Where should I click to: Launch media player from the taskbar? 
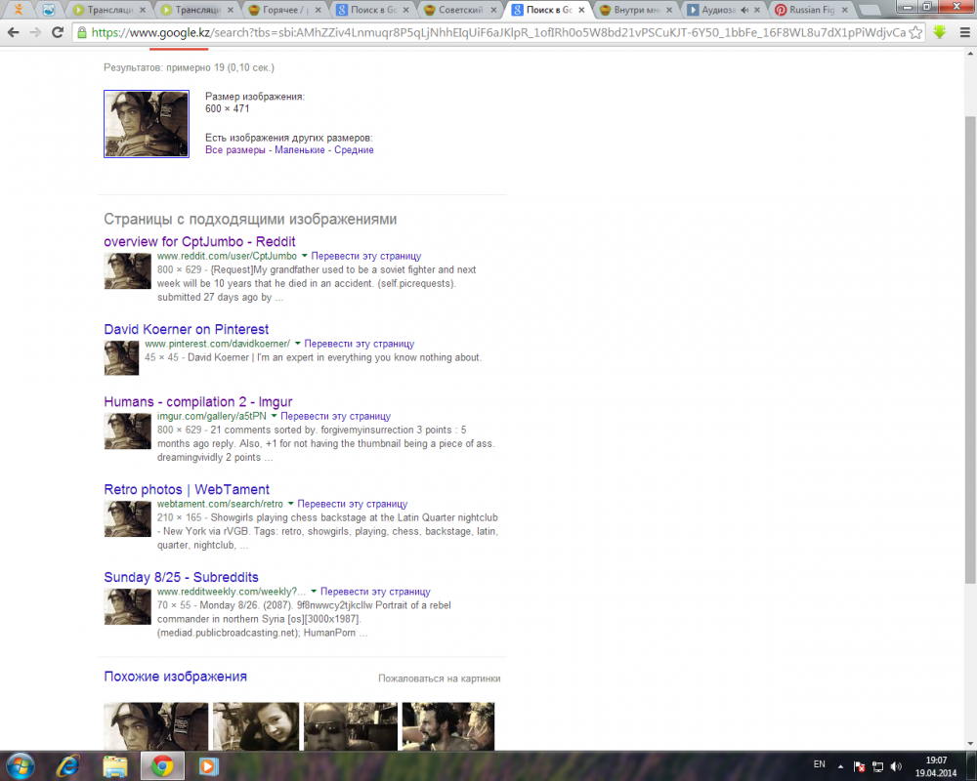[208, 764]
